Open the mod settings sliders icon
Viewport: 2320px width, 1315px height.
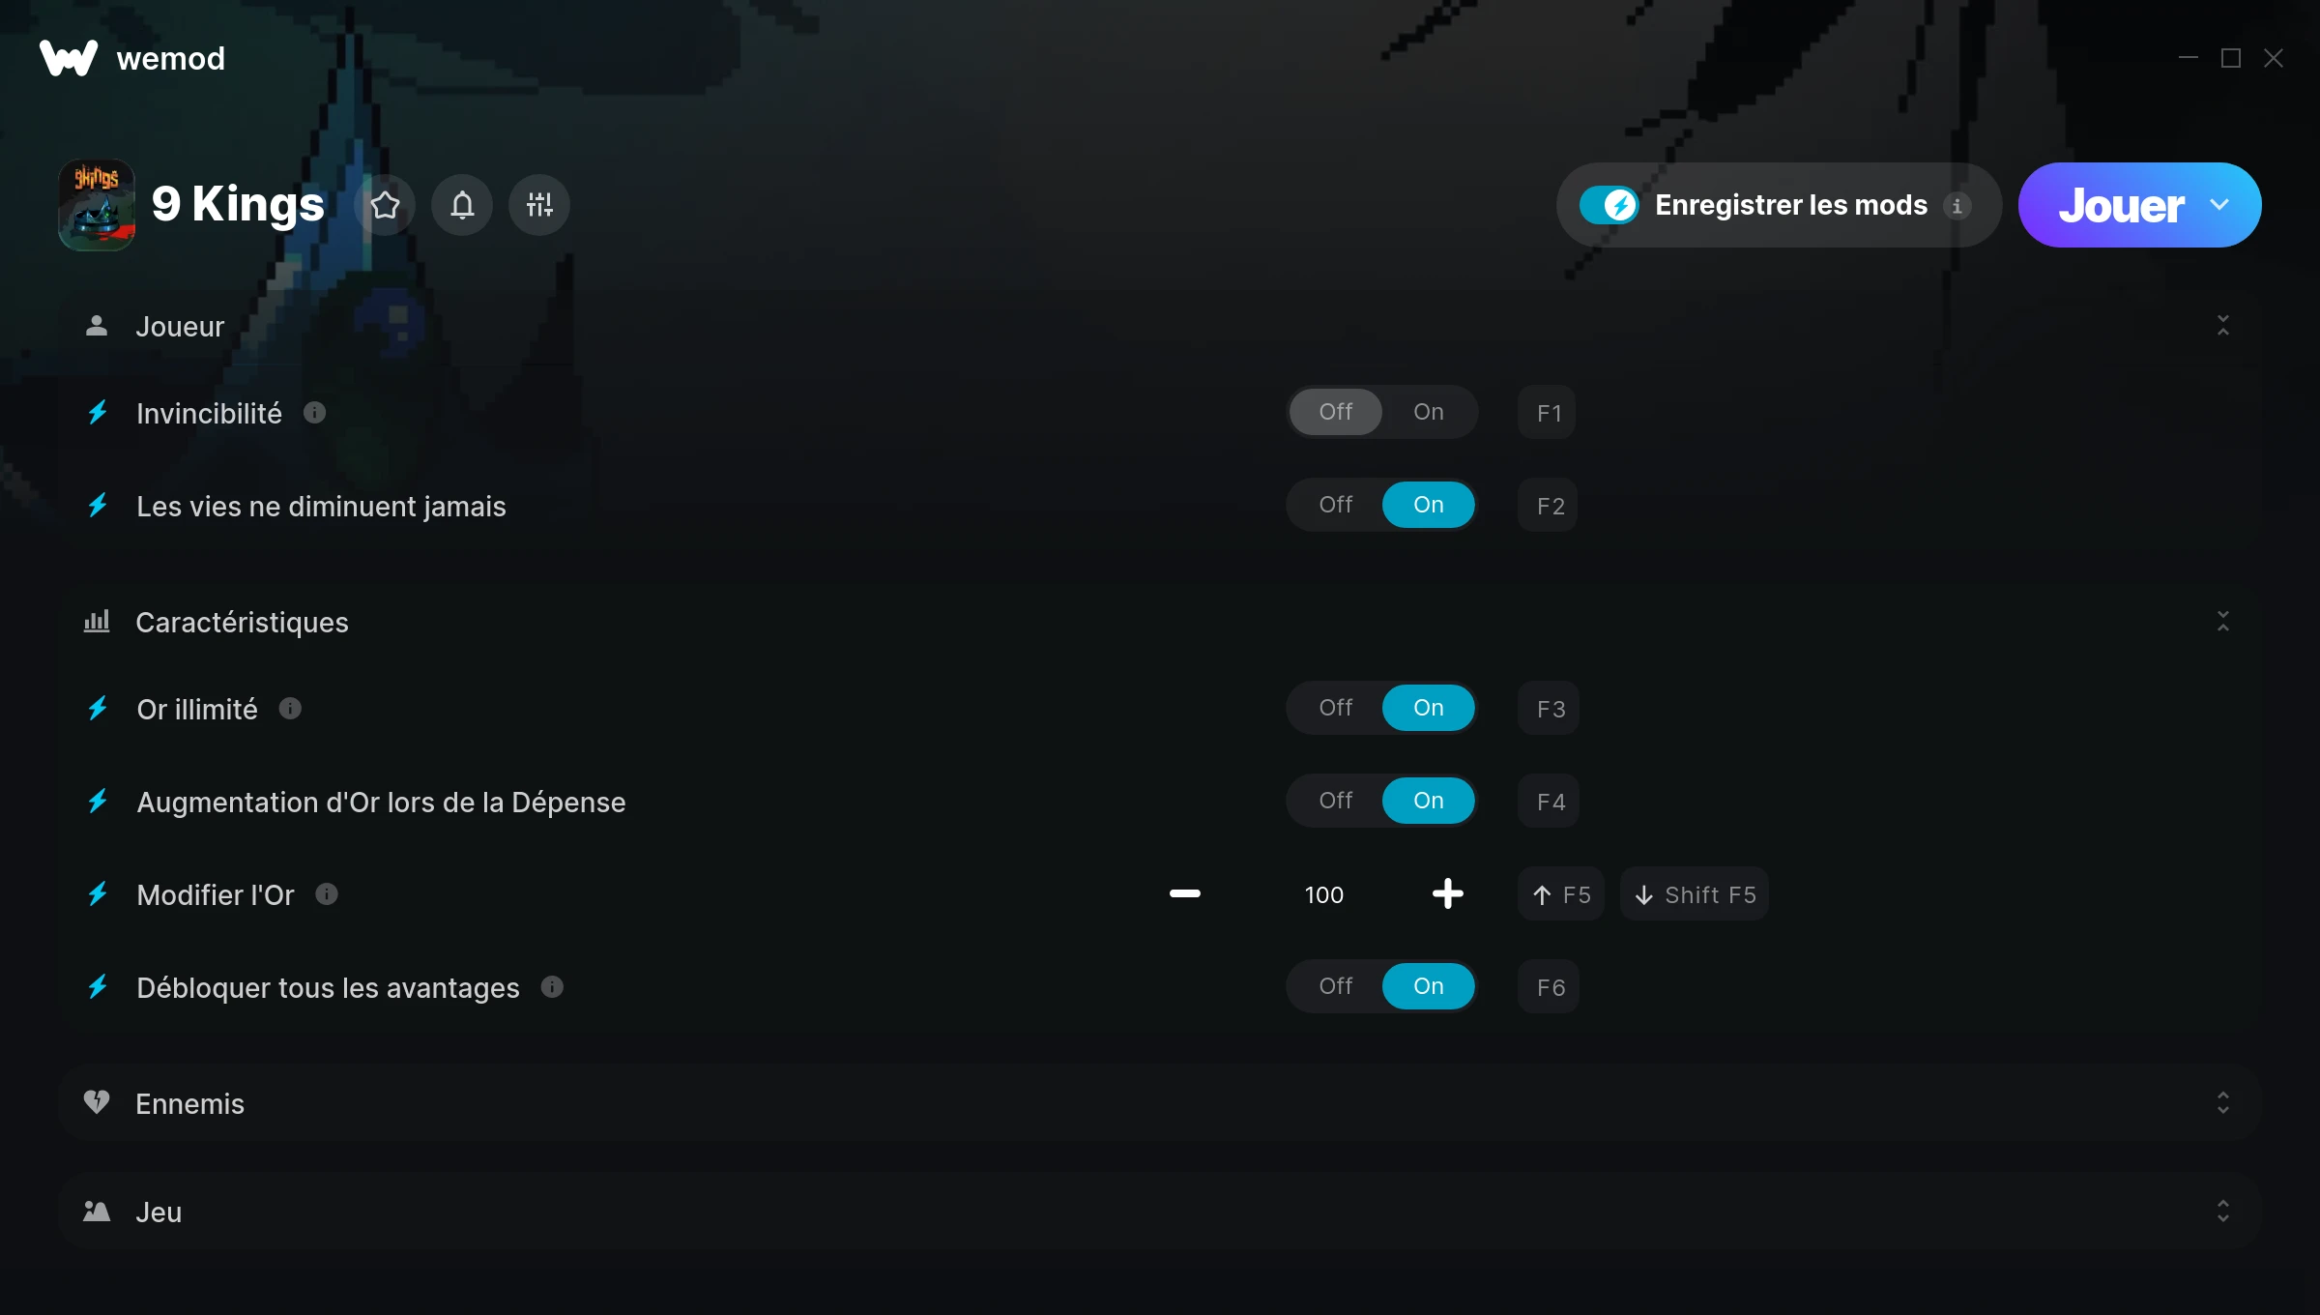(x=539, y=205)
